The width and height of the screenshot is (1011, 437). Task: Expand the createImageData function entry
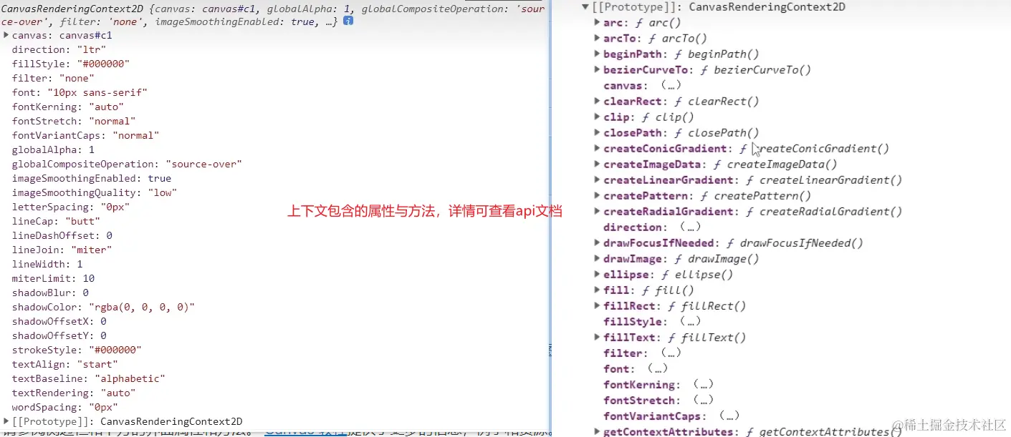coord(597,165)
